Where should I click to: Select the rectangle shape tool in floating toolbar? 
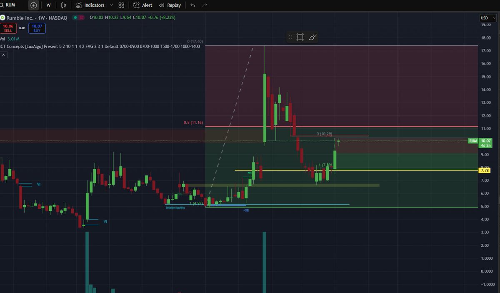coord(300,37)
